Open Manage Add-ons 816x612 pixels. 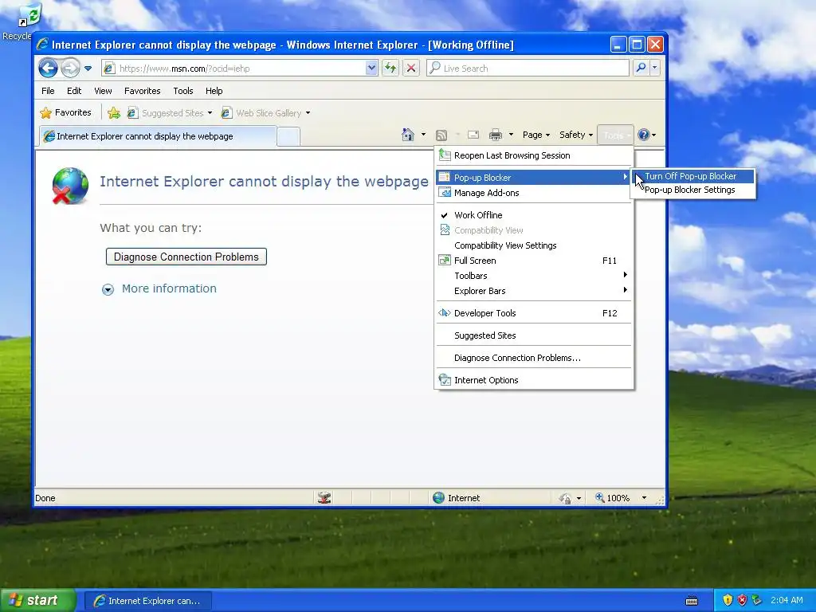pyautogui.click(x=534, y=193)
